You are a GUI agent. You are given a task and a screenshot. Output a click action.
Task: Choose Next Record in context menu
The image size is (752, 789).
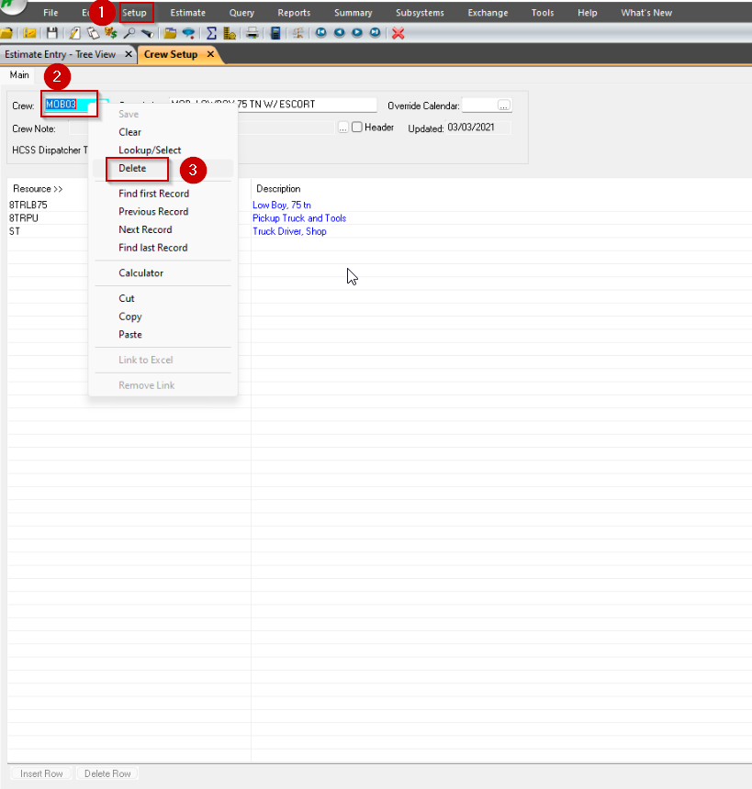(x=145, y=229)
